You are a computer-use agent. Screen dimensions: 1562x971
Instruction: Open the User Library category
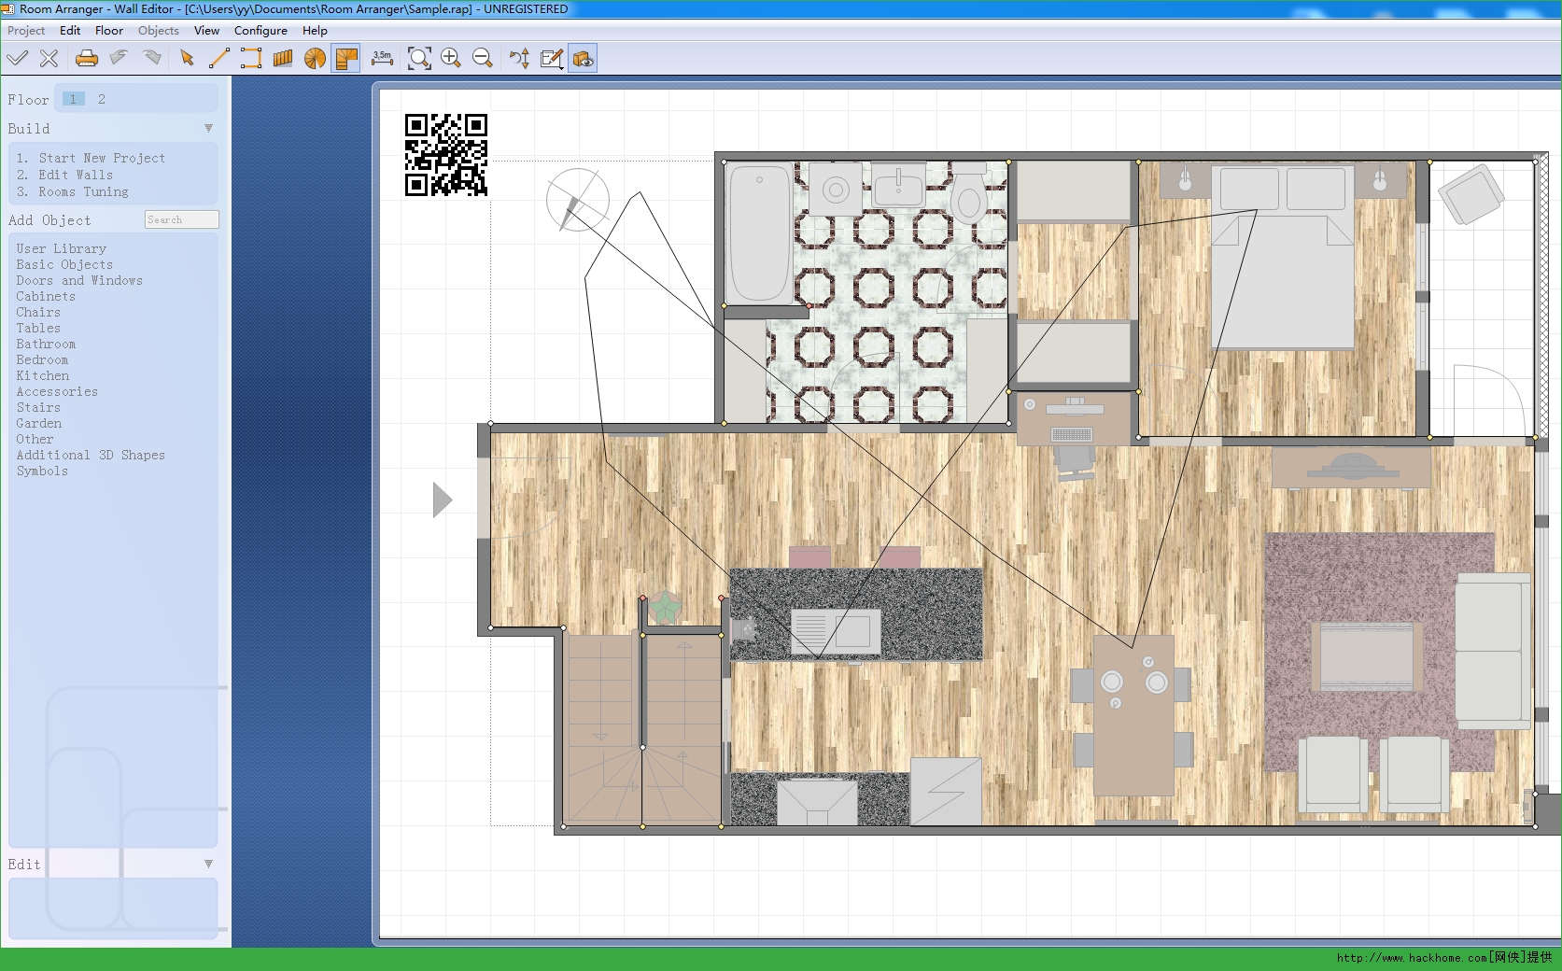[61, 248]
